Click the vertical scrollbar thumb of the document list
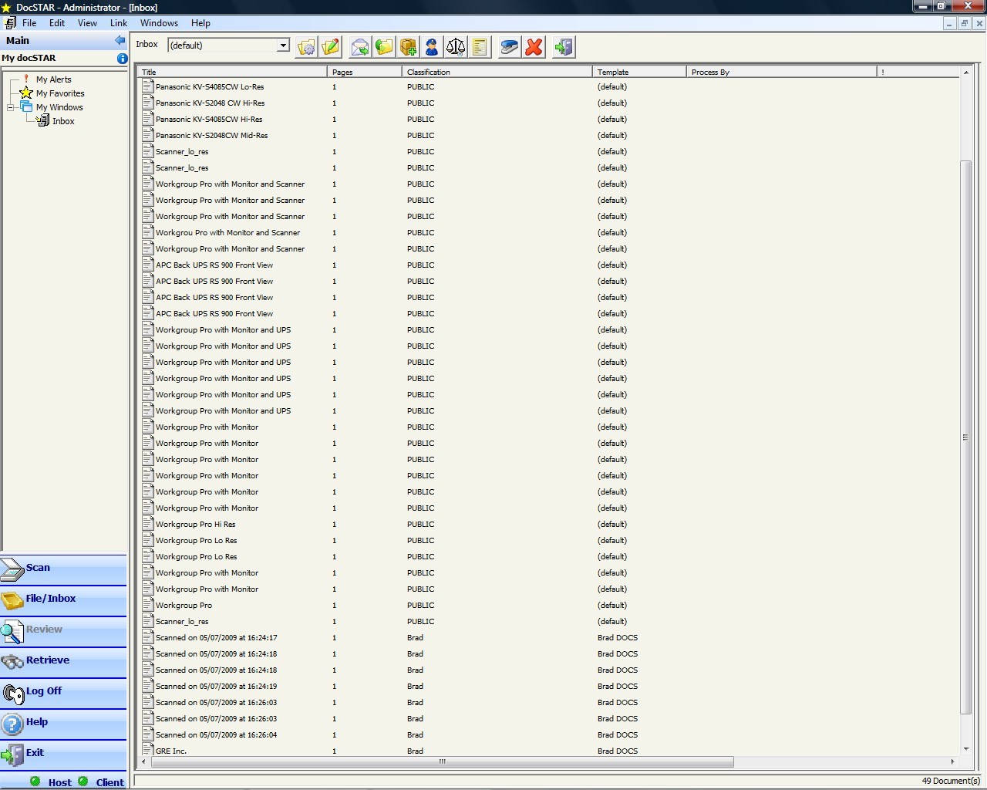This screenshot has width=987, height=790. pyautogui.click(x=965, y=437)
